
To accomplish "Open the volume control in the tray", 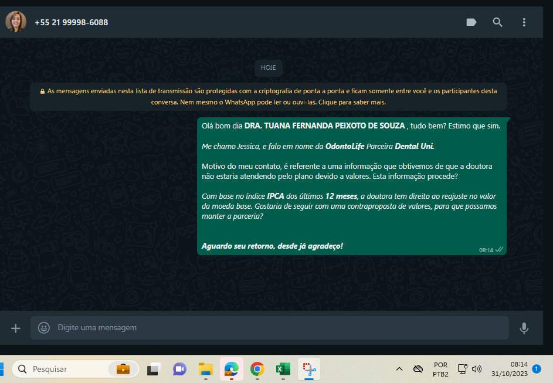I will pos(476,369).
